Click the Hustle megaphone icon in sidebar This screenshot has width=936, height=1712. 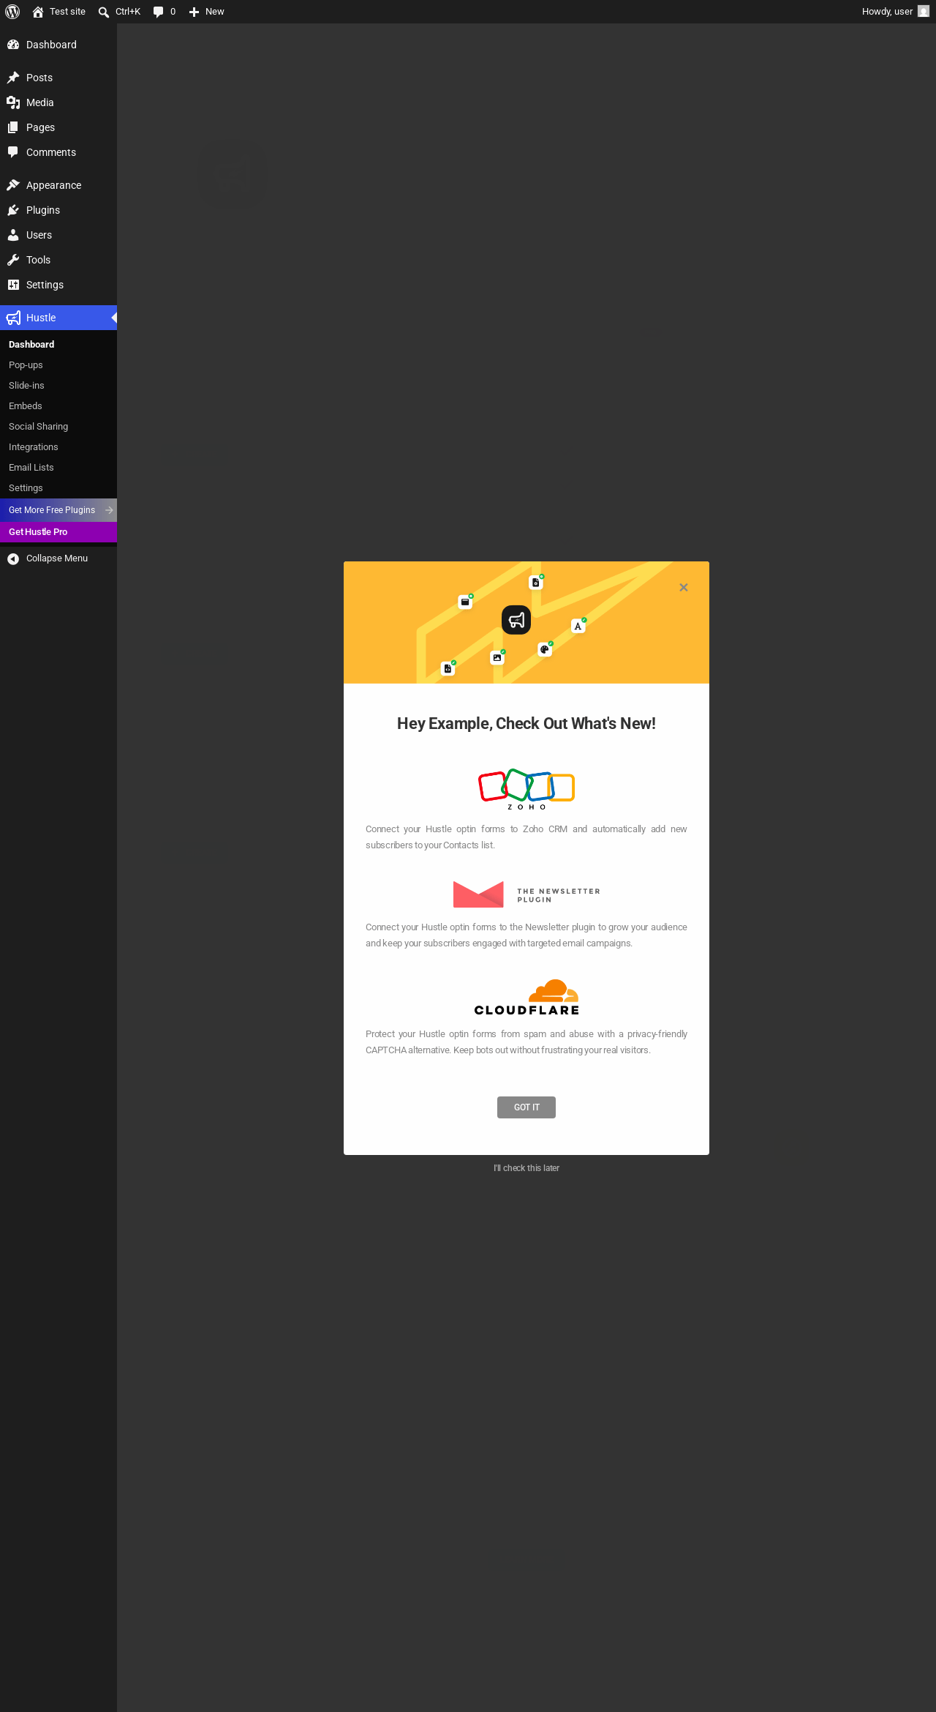13,318
